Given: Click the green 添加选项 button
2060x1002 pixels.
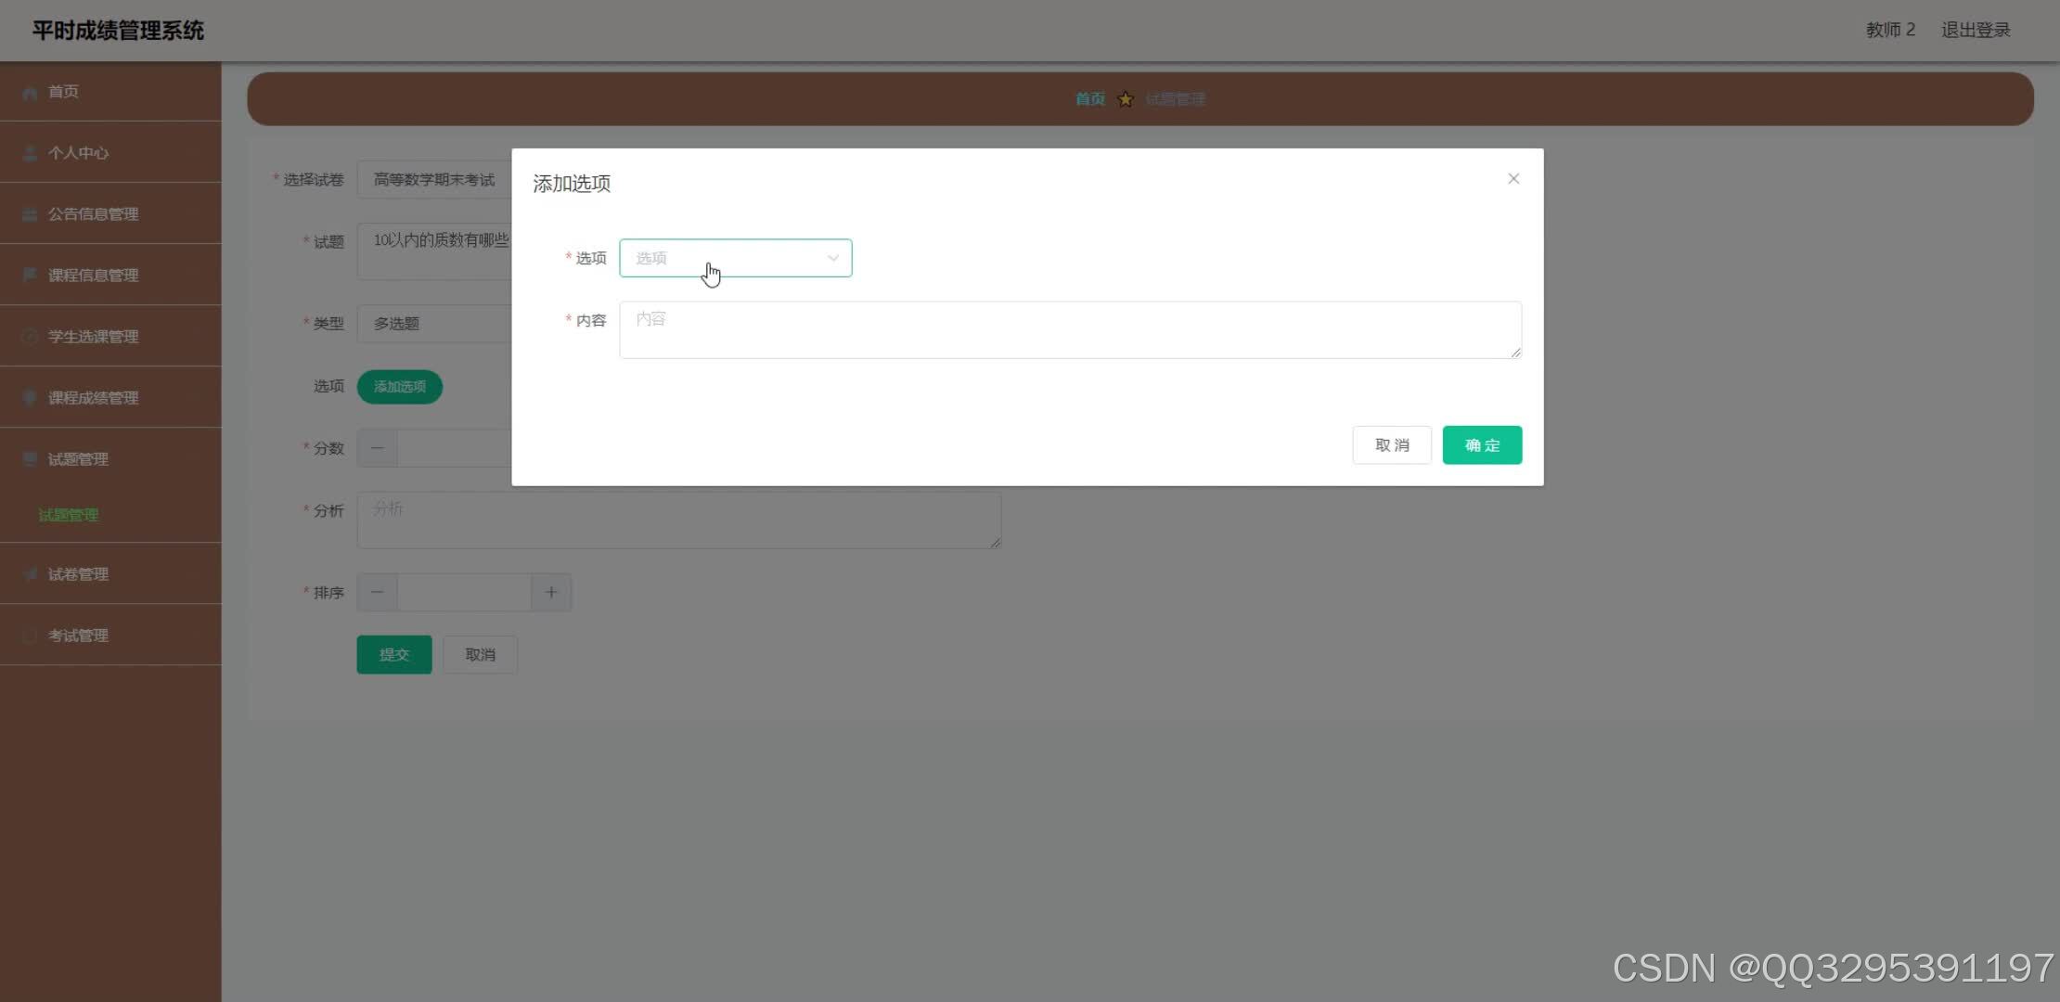Looking at the screenshot, I should pyautogui.click(x=400, y=386).
